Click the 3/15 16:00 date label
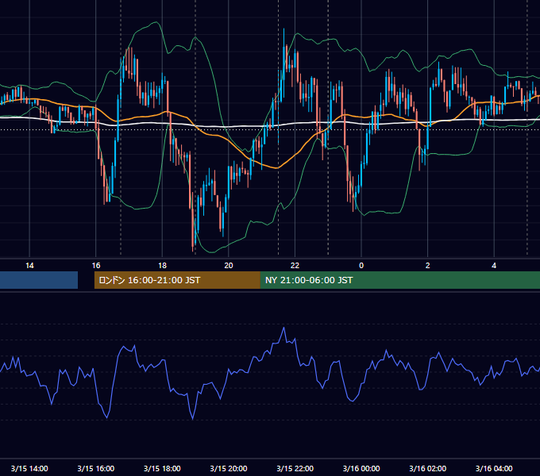 tap(96, 468)
